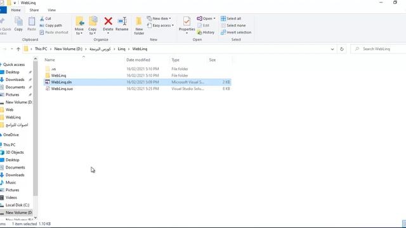Create a New folder

[x=139, y=25]
